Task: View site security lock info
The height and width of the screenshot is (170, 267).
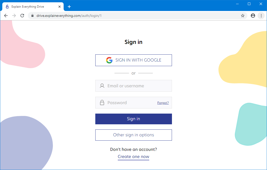Action: click(x=32, y=16)
